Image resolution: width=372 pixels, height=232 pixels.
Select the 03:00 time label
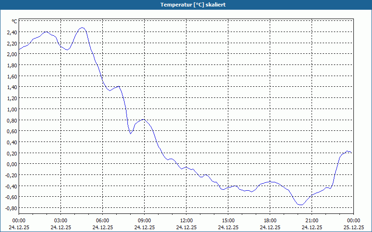coord(61,221)
